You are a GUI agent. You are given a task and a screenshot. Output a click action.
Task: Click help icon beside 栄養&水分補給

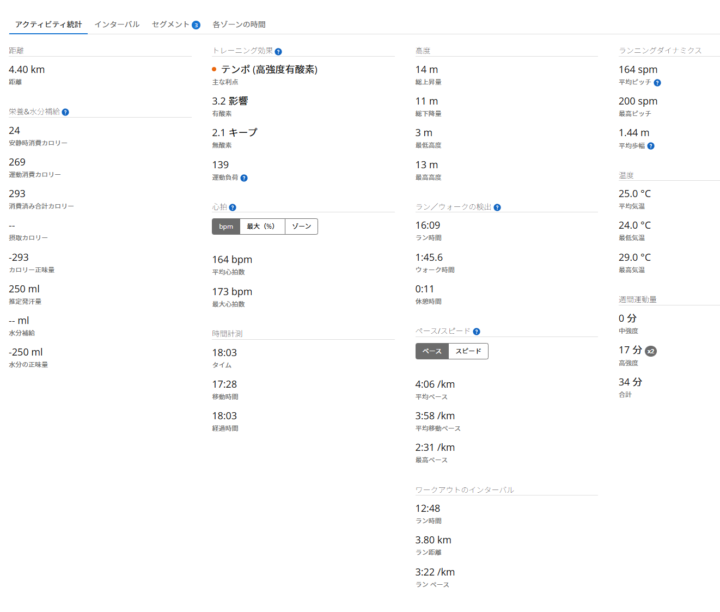[x=65, y=112]
